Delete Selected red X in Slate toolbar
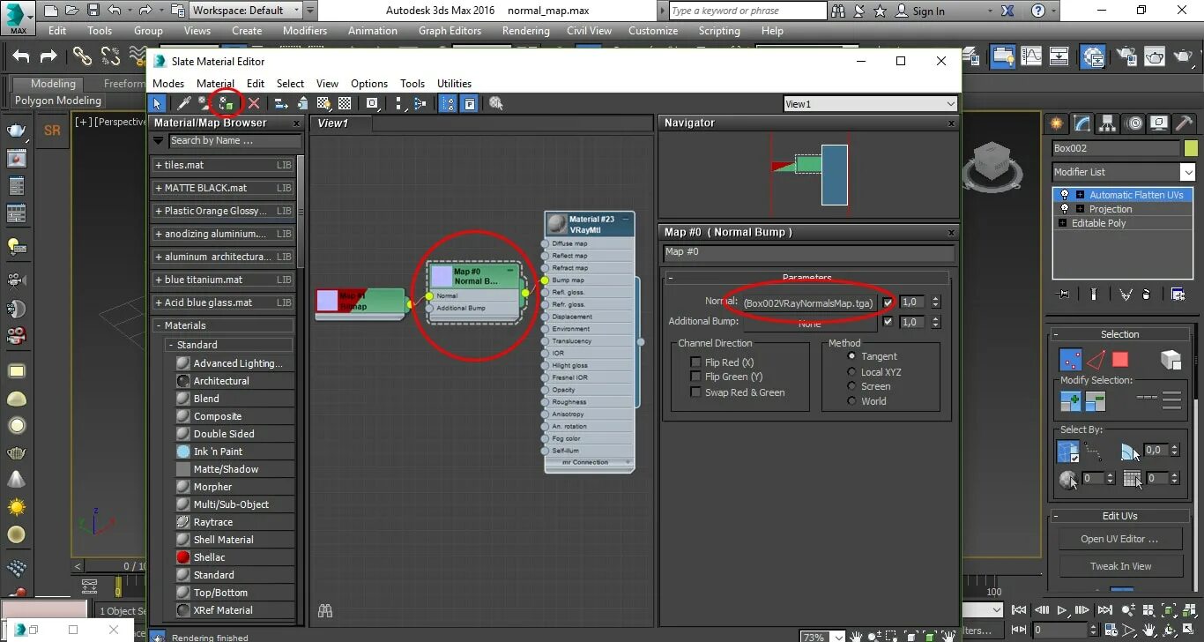 pyautogui.click(x=254, y=104)
